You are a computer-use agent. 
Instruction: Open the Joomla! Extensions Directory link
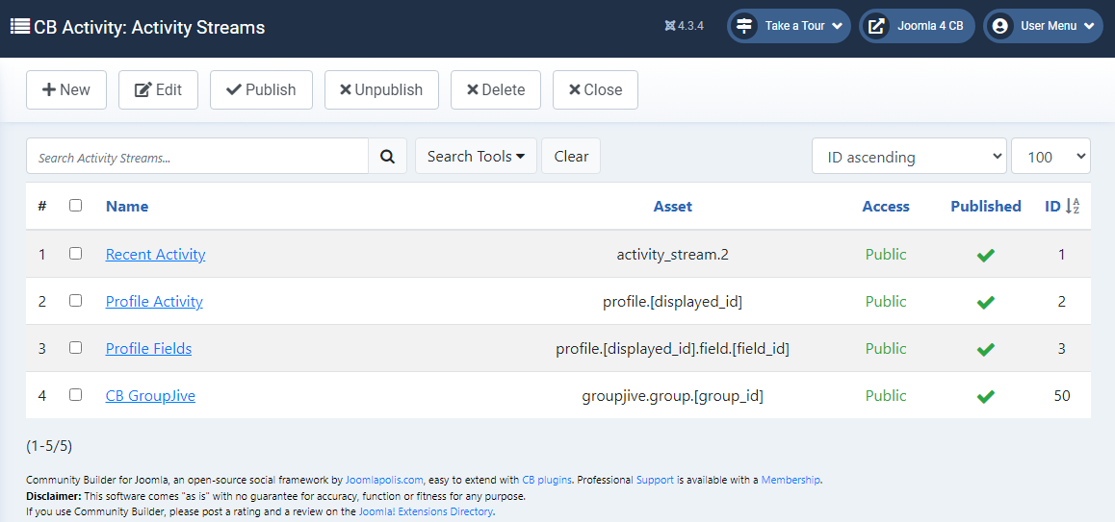pos(426,511)
